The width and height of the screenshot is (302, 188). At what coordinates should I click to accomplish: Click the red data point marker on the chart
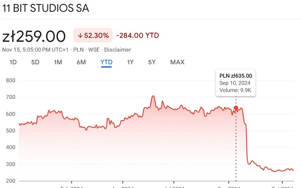point(236,108)
